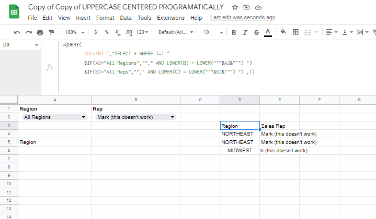376x219 pixels.
Task: Open the View menu
Action: (x=64, y=18)
